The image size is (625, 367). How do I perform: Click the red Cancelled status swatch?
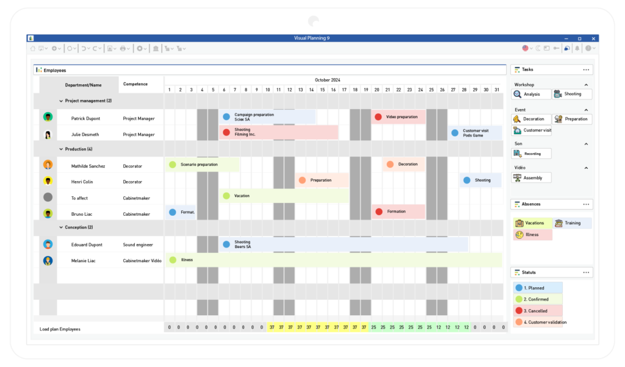(518, 310)
